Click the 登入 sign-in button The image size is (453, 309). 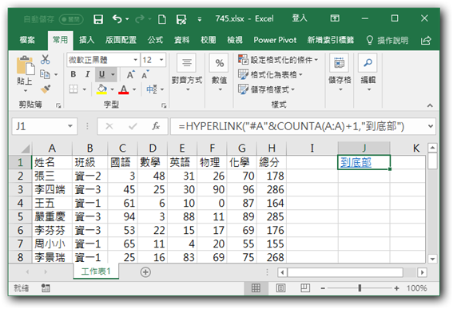coord(300,19)
